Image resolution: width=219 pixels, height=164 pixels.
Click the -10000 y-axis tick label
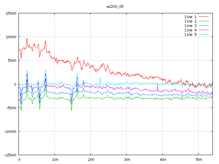coord(10,131)
